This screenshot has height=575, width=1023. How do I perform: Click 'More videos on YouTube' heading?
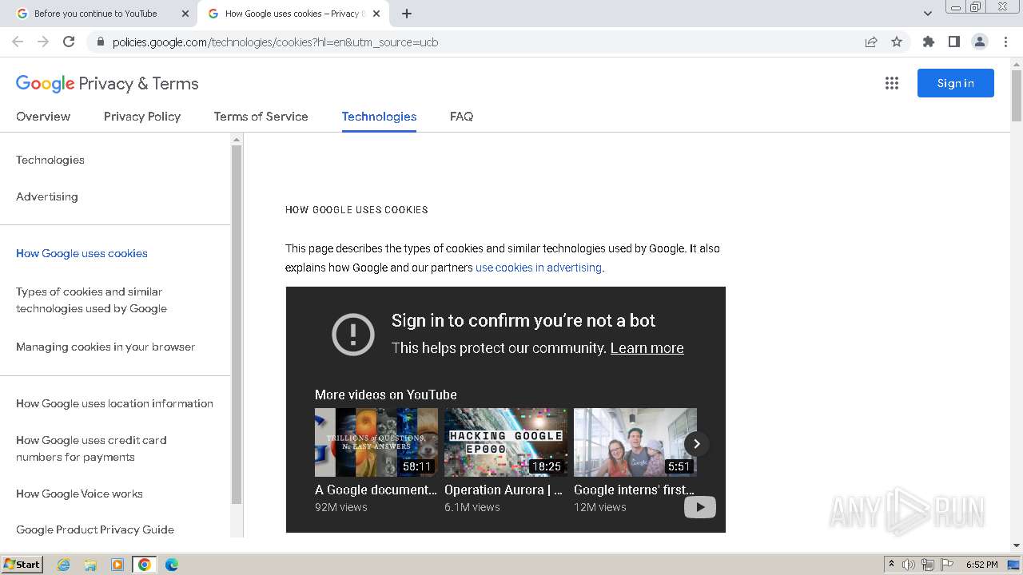click(x=386, y=395)
